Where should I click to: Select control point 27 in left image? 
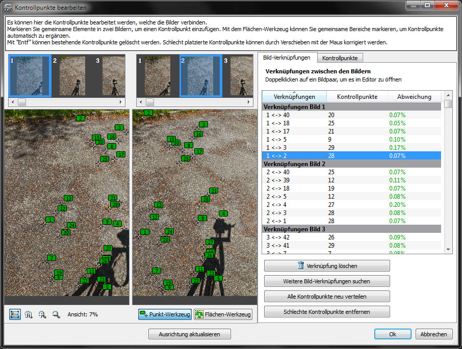coord(108,248)
